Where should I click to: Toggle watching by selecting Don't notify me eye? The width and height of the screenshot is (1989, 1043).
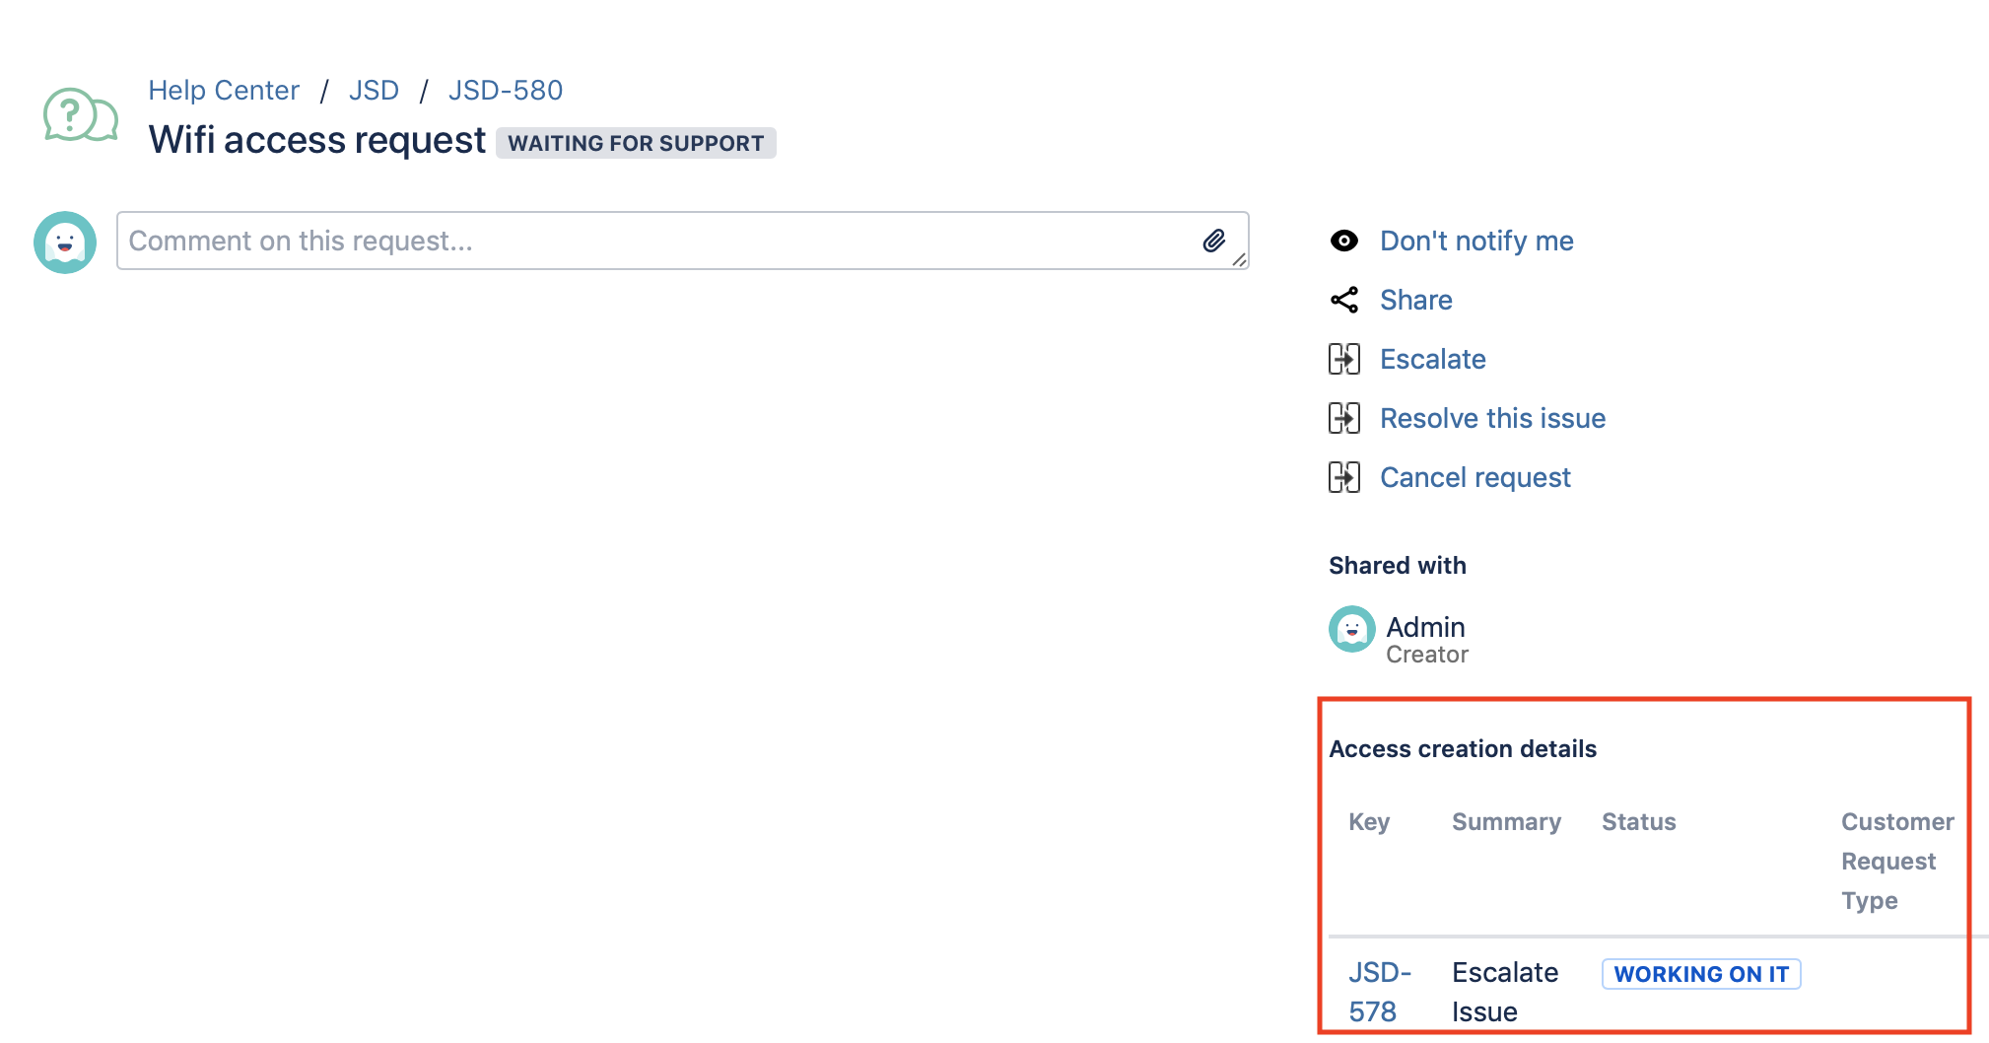click(x=1344, y=241)
